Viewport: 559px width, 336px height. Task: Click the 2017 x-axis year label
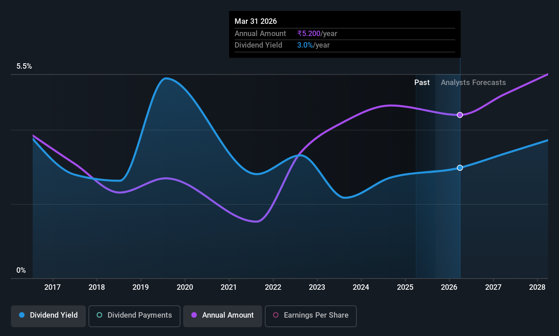[x=52, y=287]
